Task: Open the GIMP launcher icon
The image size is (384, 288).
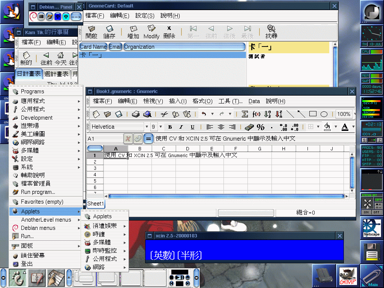Action: coord(347,277)
